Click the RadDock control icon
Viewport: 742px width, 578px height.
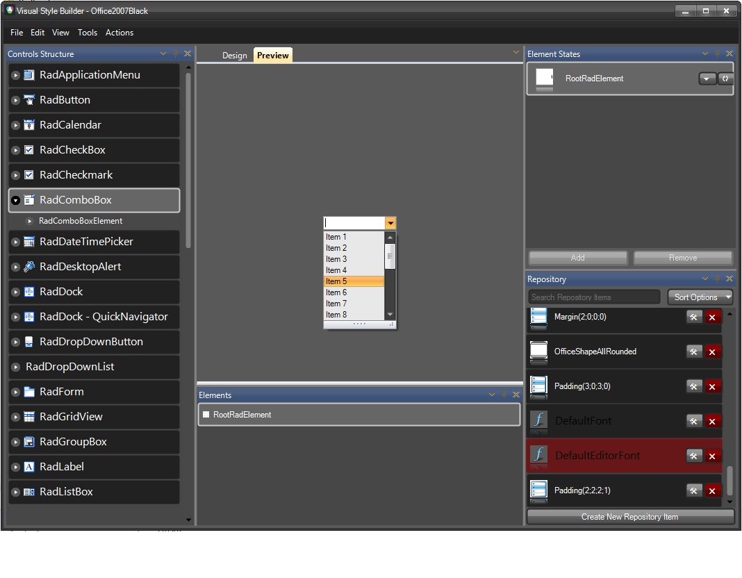point(29,292)
